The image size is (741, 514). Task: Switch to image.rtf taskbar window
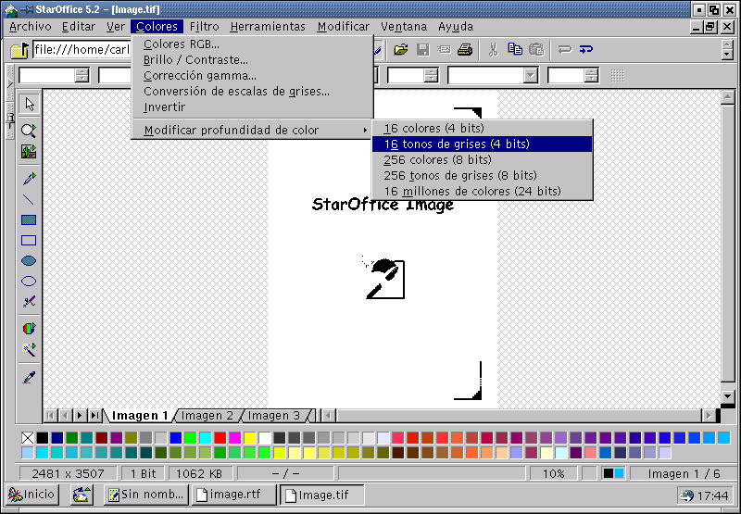(233, 495)
